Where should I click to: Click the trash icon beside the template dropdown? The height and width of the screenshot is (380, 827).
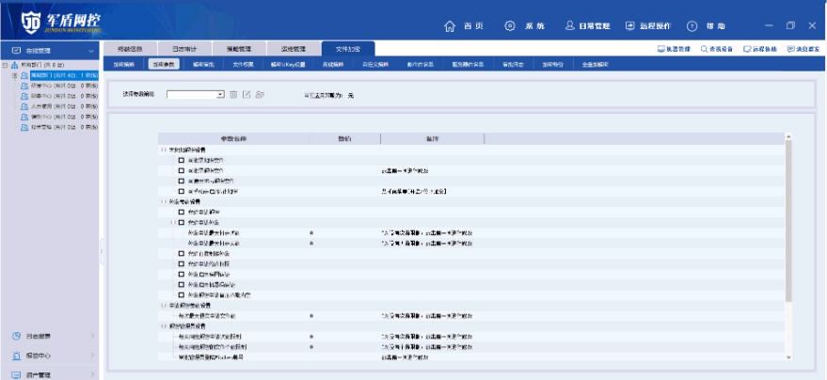click(234, 94)
